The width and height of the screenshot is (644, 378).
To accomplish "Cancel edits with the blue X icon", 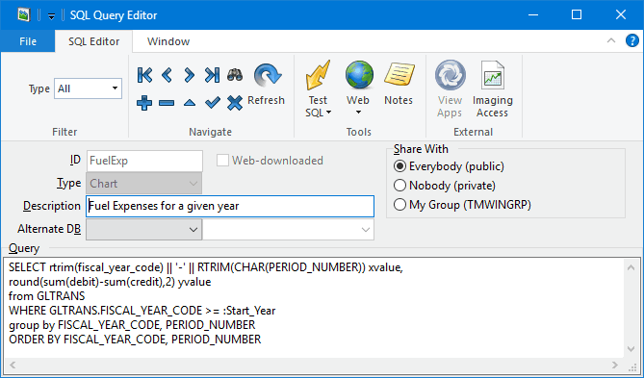I will pos(235,103).
